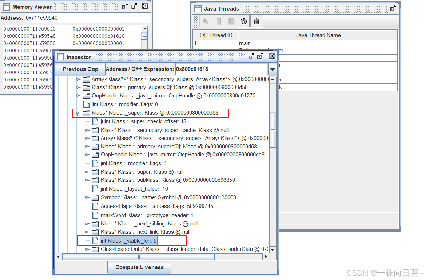
Task: Select the 'markWord Klass::_prototype_header: 1' row
Action: 147,215
